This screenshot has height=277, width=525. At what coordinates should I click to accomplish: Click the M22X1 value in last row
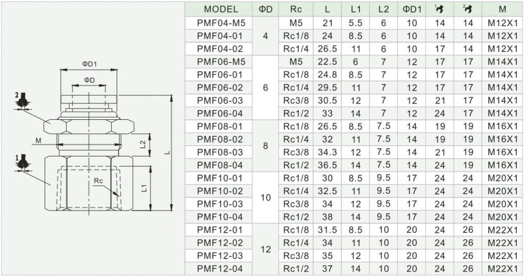click(502, 269)
